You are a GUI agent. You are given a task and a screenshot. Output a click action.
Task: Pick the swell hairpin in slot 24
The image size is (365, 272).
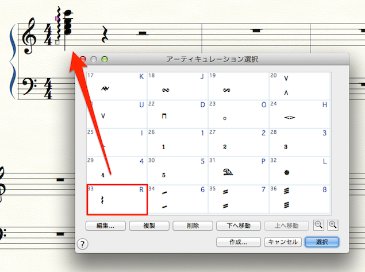pos(299,114)
